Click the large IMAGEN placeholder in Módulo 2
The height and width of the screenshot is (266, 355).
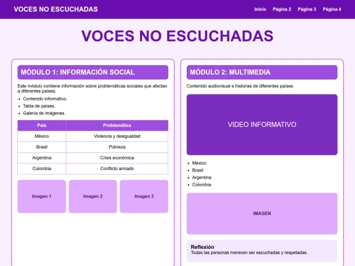262,213
